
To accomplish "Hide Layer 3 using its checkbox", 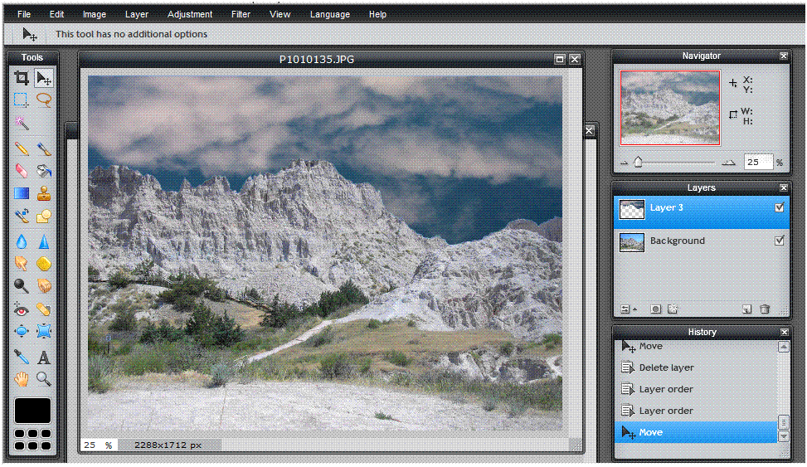I will click(x=779, y=208).
